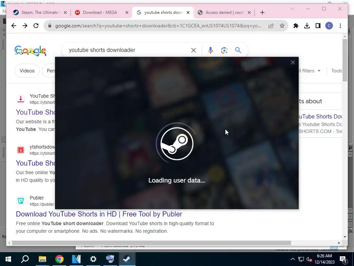Toggle the Chrome side panel
354x266 pixels.
coord(318,26)
